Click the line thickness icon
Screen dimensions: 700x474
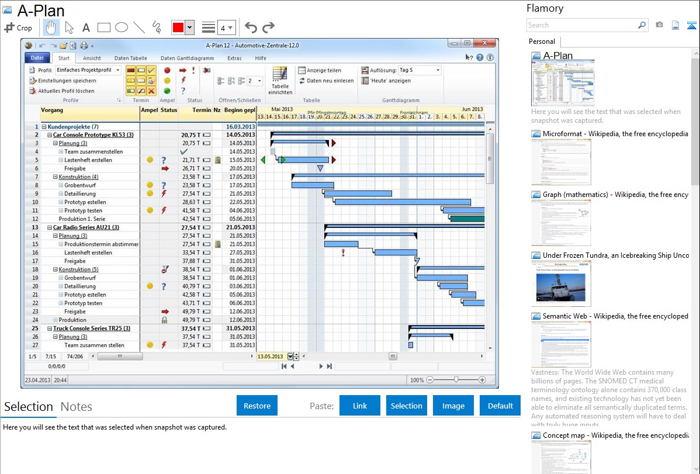(x=208, y=27)
